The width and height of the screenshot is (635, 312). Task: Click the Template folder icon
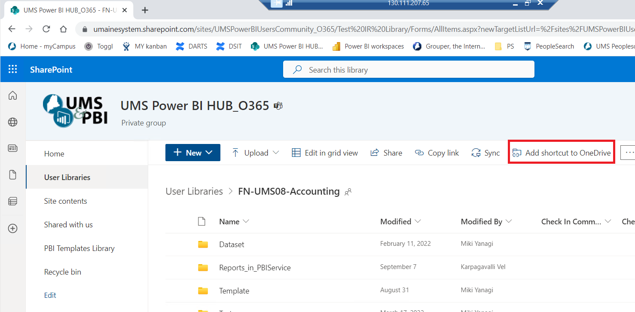pos(203,291)
